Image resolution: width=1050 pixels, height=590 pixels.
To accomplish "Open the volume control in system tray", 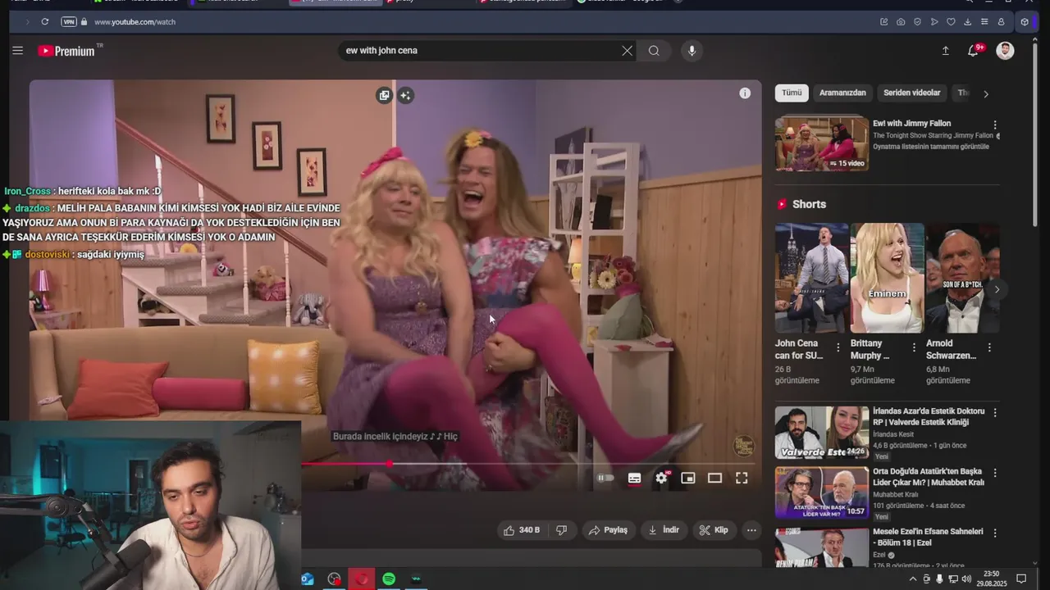I will [x=966, y=579].
